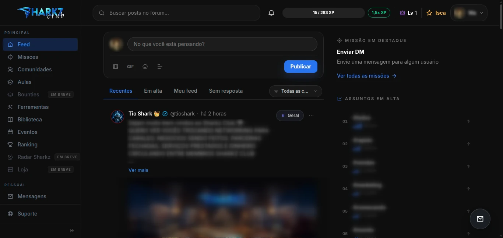Screen dimensions: 503x238
Task: Add a GIF to the post
Action: point(130,67)
